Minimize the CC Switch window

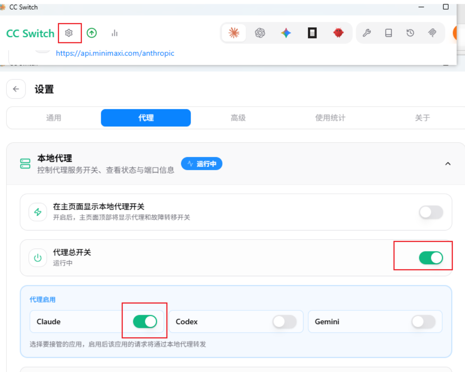point(421,7)
